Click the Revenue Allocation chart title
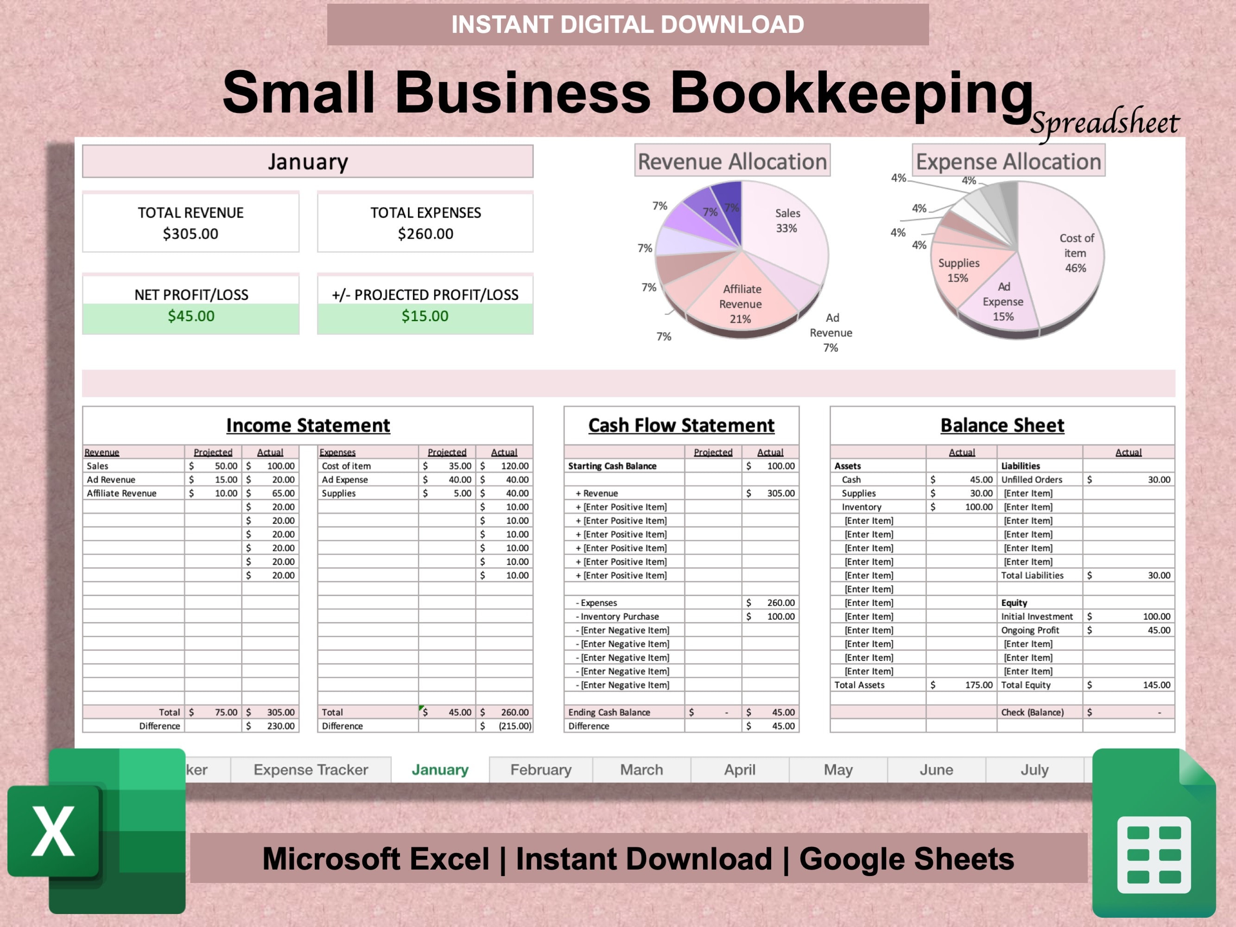1236x927 pixels. (x=732, y=161)
